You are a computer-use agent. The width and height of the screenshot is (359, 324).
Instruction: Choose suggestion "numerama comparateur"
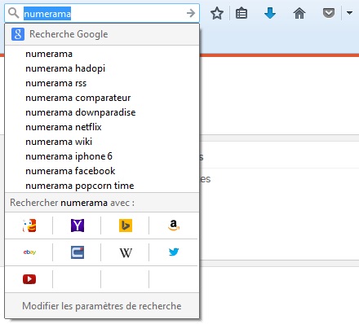102,98
